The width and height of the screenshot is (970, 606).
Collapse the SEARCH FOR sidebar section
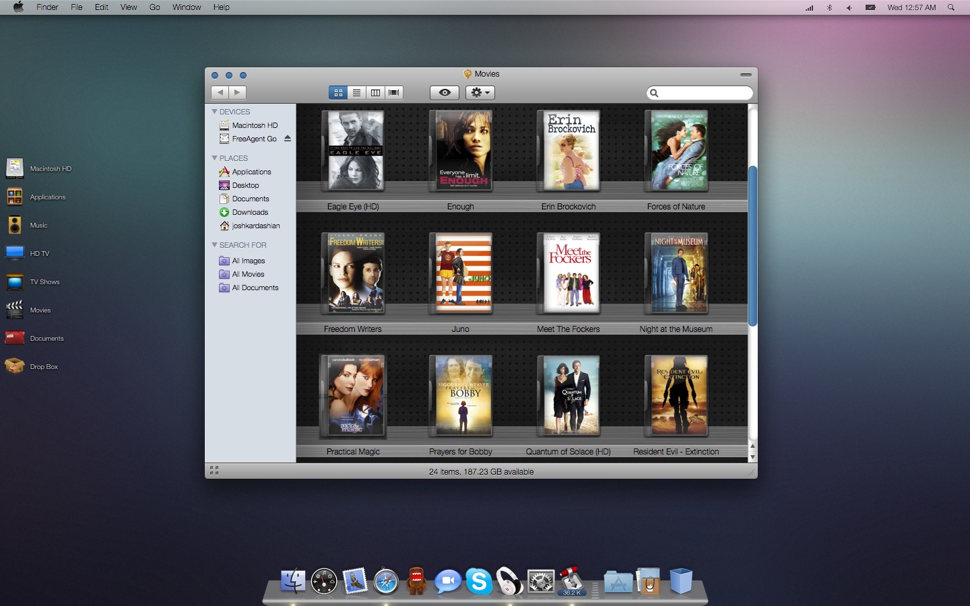[215, 245]
